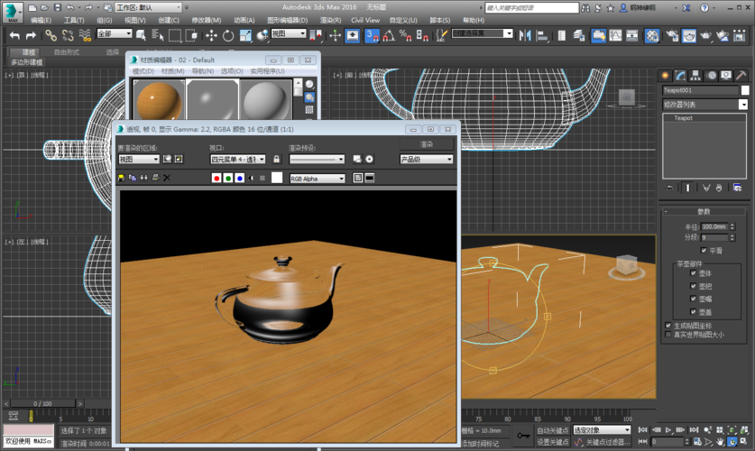The height and width of the screenshot is (451, 755).
Task: Open the 渲染(R) menu in menu bar
Action: [x=330, y=20]
